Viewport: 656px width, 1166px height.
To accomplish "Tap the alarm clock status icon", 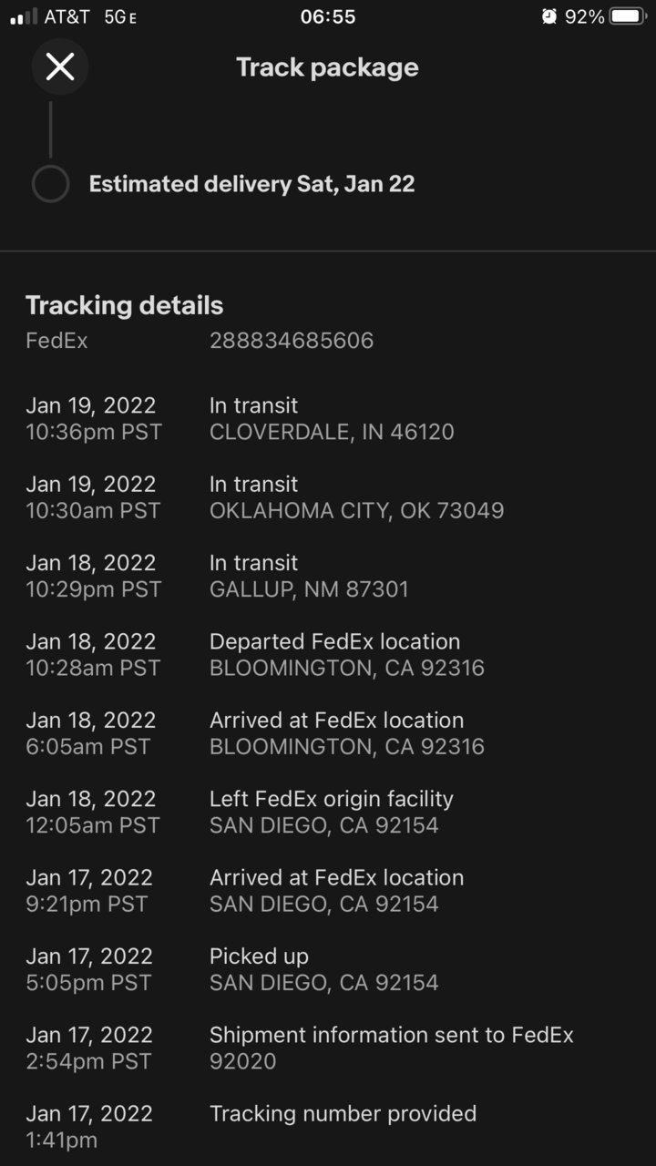I will coord(548,16).
